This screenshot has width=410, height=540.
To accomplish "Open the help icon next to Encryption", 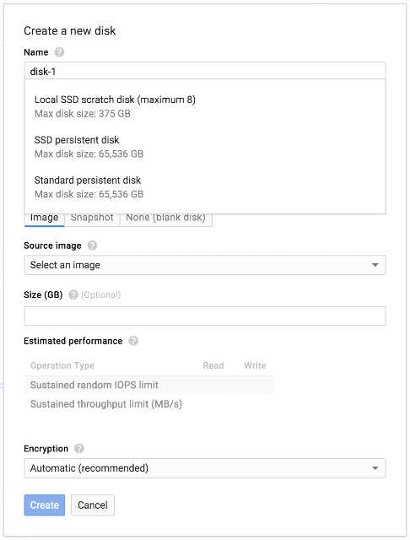I will click(79, 449).
